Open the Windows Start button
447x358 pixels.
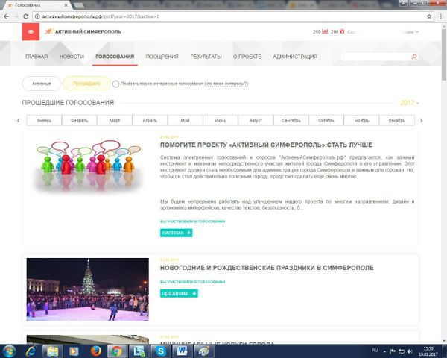[x=9, y=351]
